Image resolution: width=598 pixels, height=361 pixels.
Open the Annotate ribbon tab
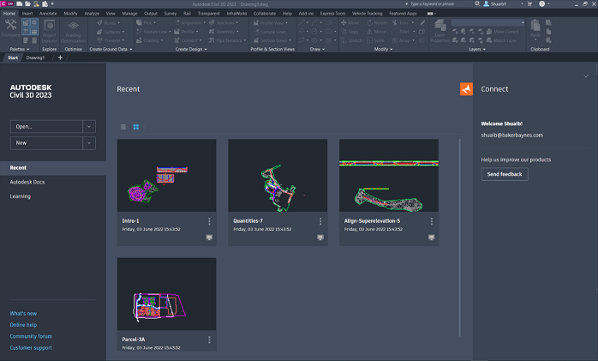49,14
